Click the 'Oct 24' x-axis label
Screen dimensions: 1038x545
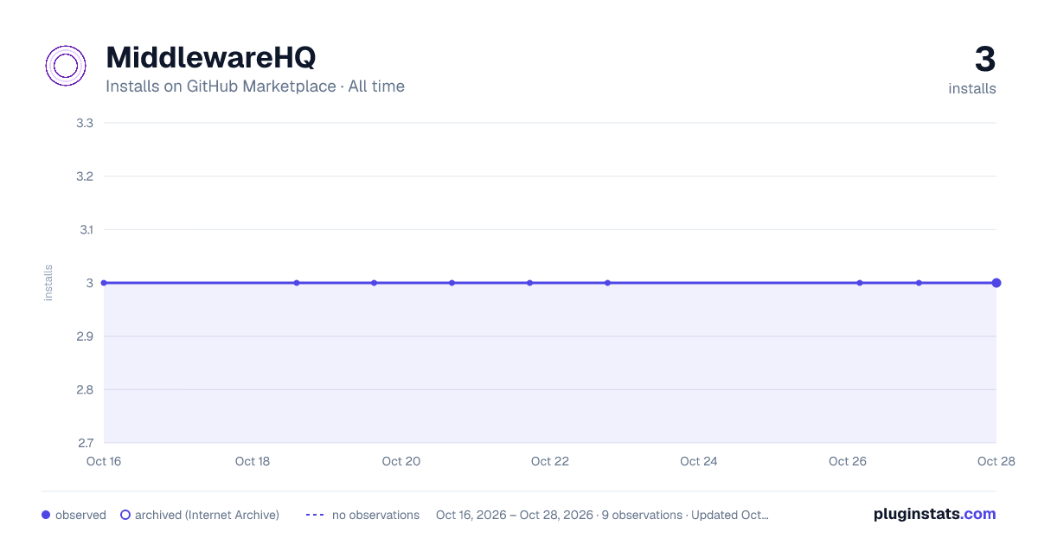pyautogui.click(x=699, y=461)
